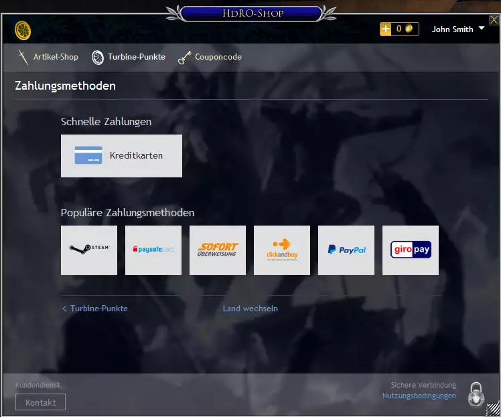Pay with Sofort Überweisung
The height and width of the screenshot is (417, 501).
click(x=218, y=250)
